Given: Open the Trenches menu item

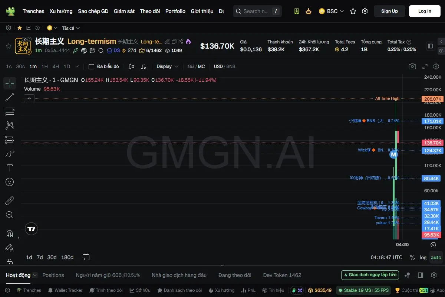Looking at the screenshot, I should 33,11.
